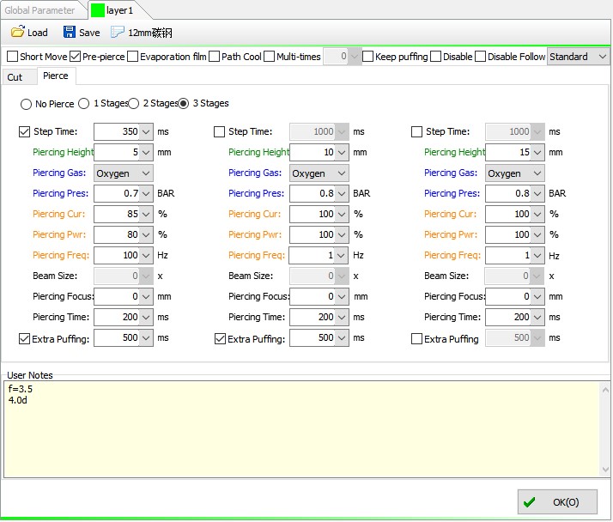The image size is (613, 522).
Task: Expand third stage Piercing Focus 0 dropdown
Action: (537, 297)
